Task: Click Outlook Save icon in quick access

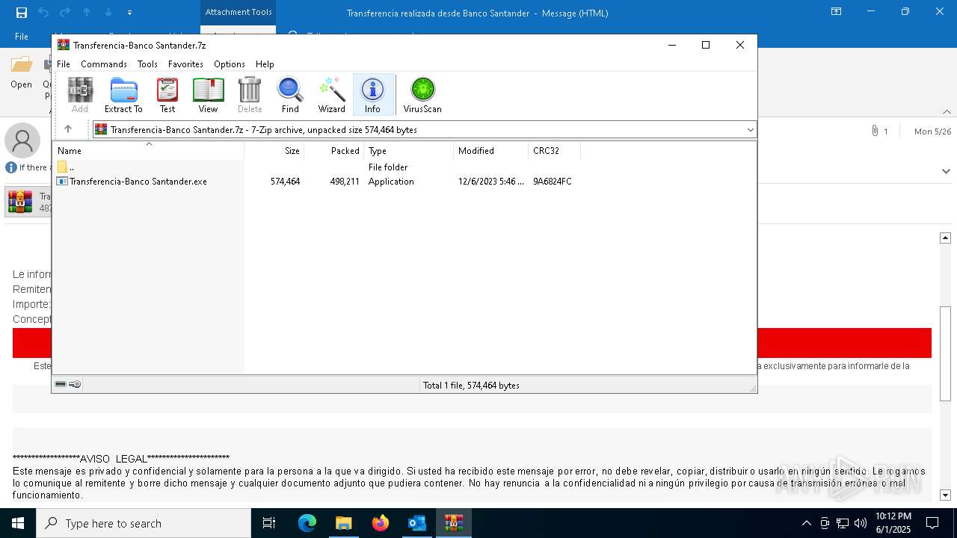Action: [x=22, y=13]
